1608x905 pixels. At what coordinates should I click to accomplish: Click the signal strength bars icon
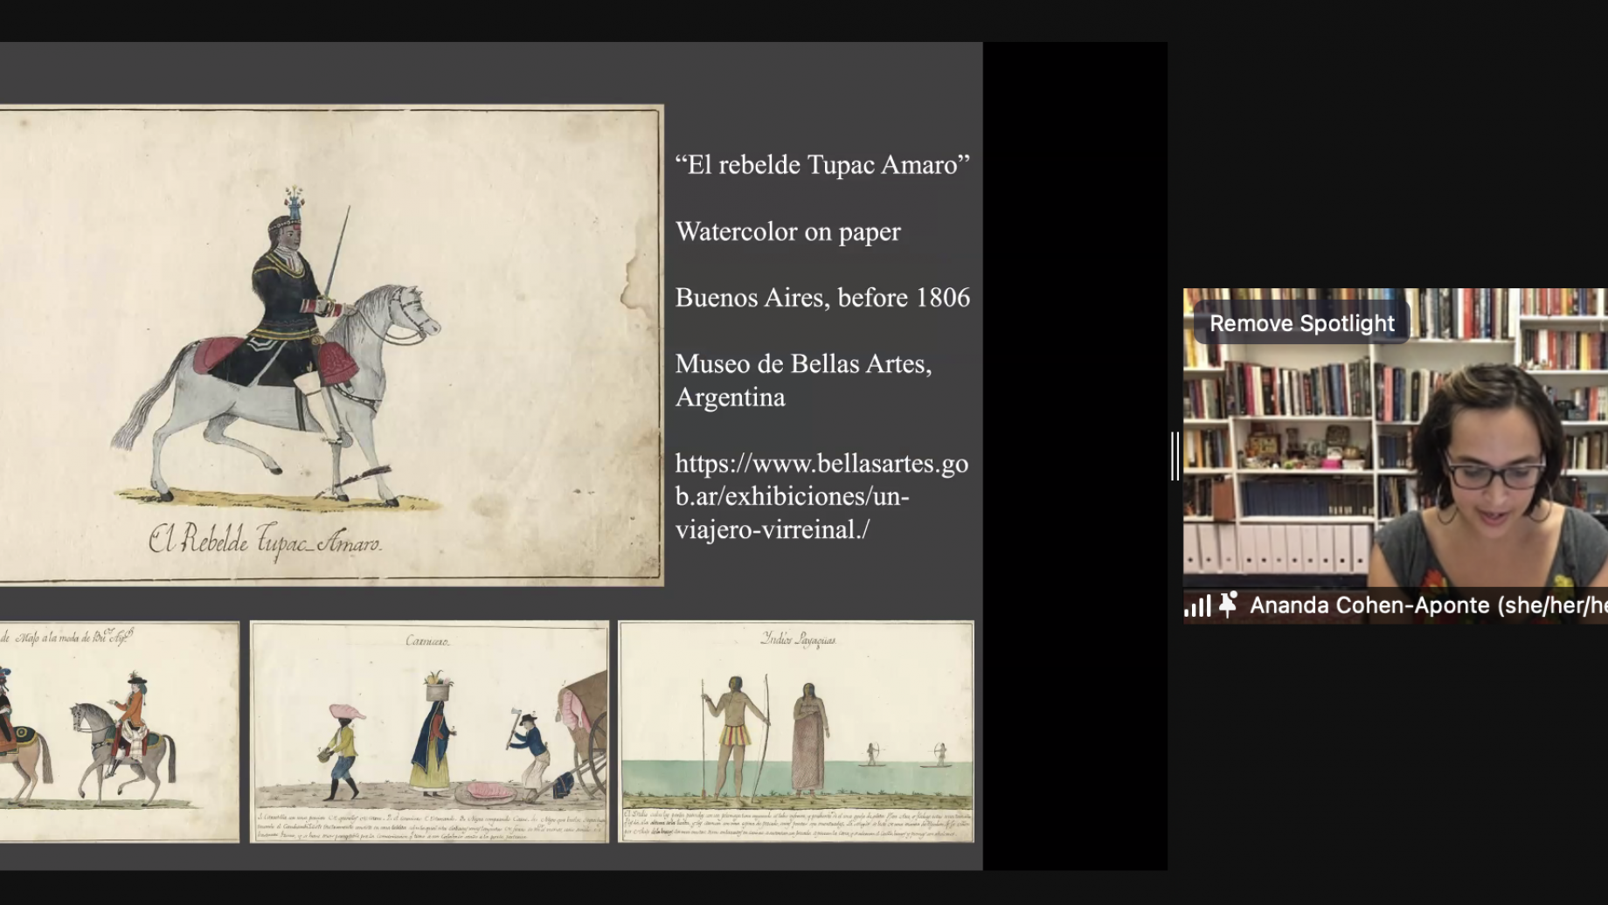[1197, 605]
